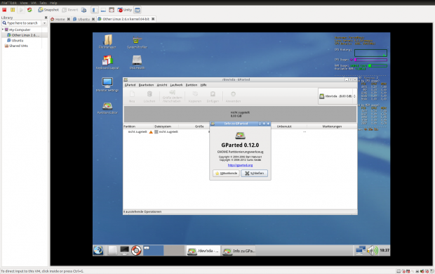The width and height of the screenshot is (435, 274).
Task: Click the restart VM toolbar icon
Action: coord(29,10)
